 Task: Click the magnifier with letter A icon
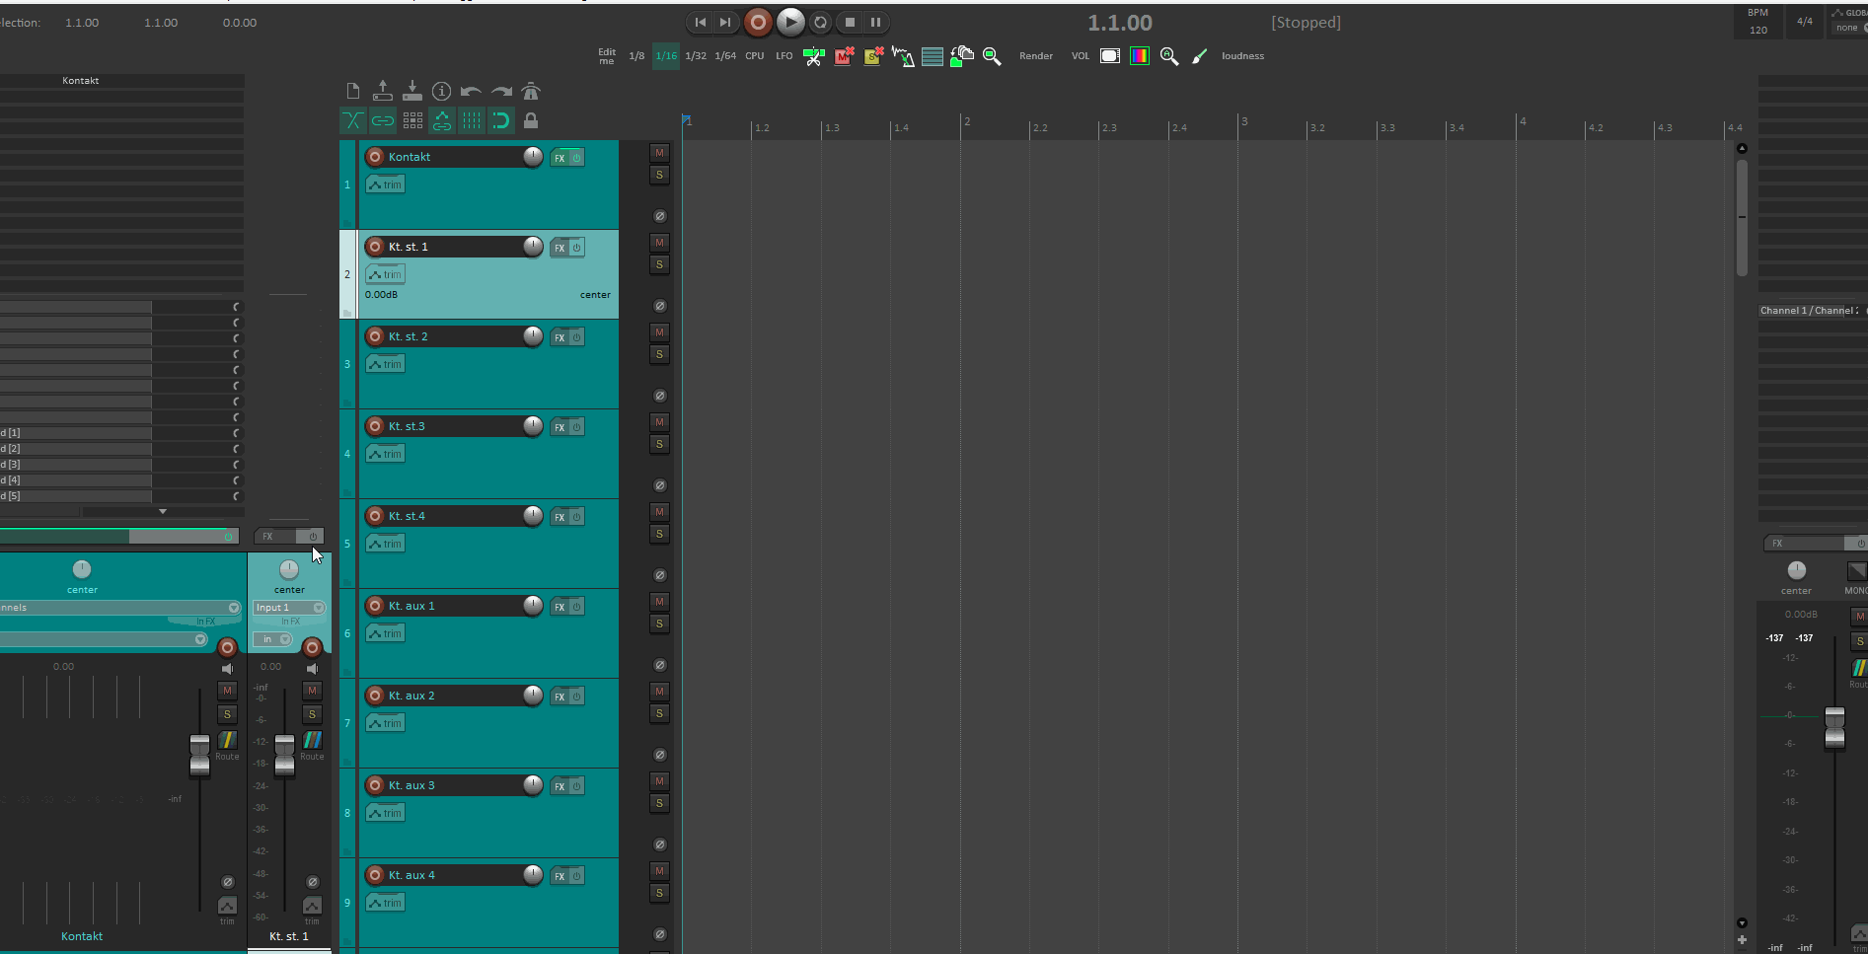(1169, 56)
